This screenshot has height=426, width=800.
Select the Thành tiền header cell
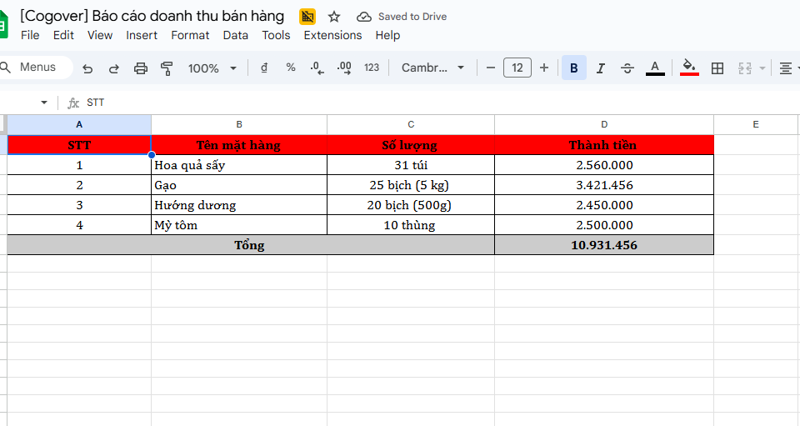[x=604, y=145]
